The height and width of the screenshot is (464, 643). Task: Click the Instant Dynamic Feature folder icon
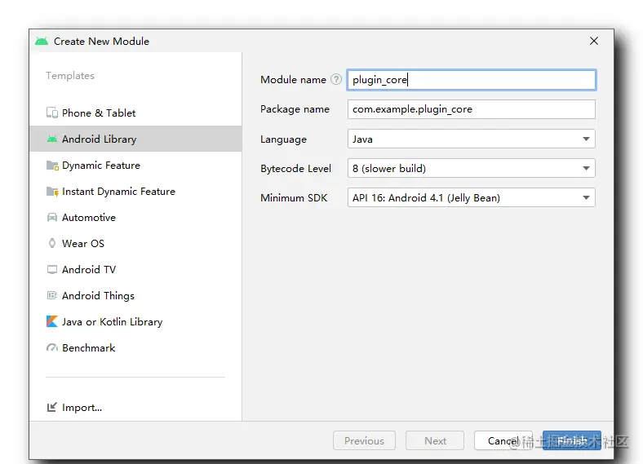pyautogui.click(x=52, y=192)
